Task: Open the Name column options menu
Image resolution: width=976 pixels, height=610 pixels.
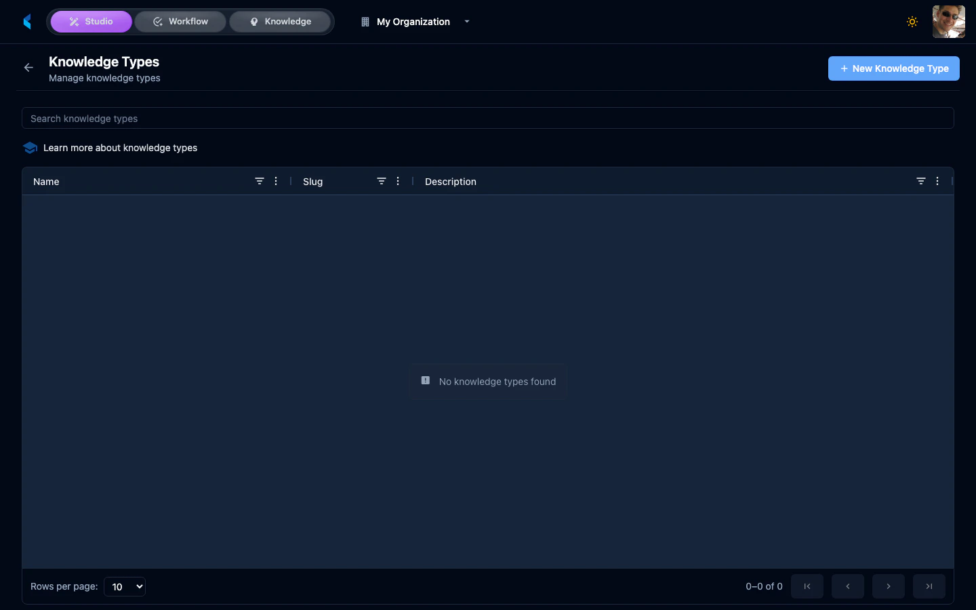Action: point(276,181)
